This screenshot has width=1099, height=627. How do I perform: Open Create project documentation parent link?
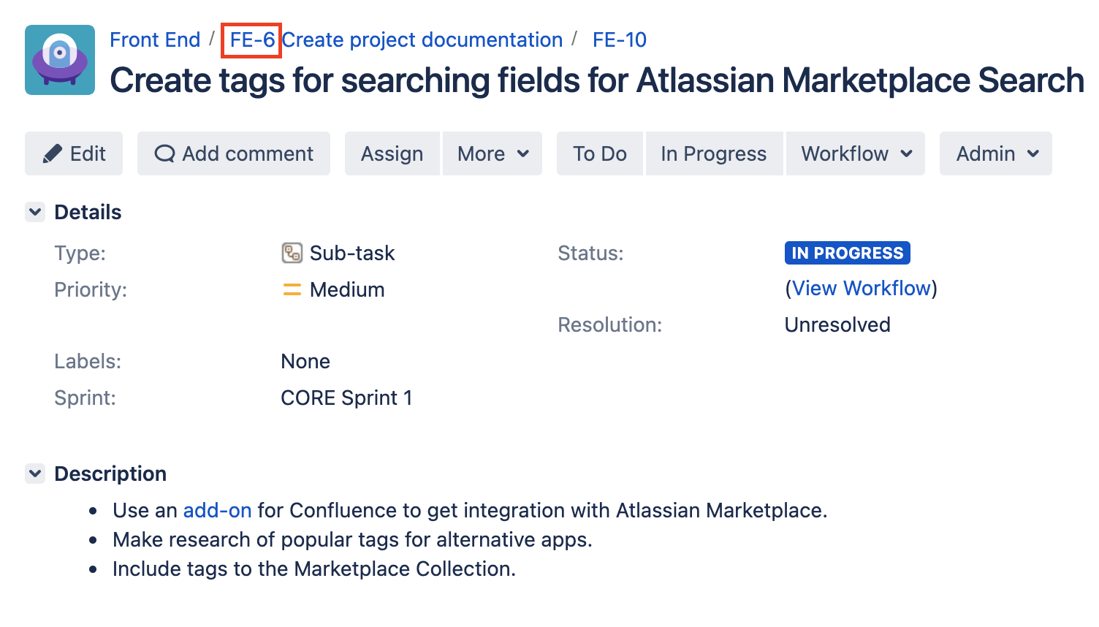tap(422, 39)
